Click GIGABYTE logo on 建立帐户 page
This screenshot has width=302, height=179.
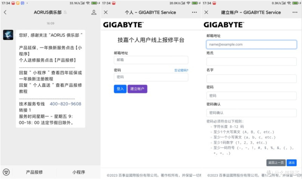click(x=224, y=25)
